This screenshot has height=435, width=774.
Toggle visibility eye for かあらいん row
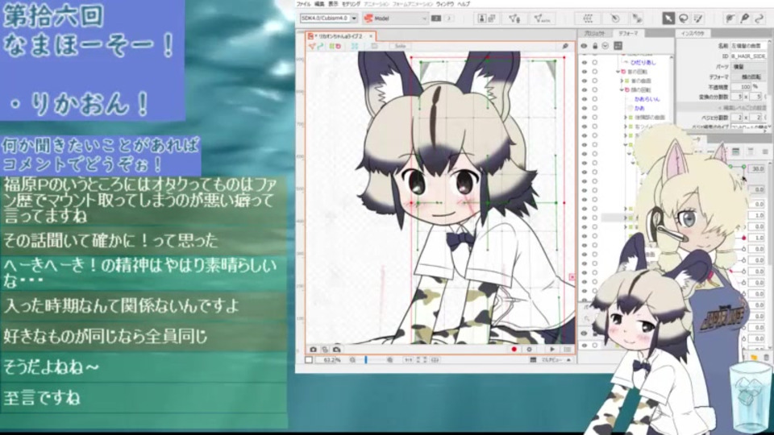[x=585, y=99]
